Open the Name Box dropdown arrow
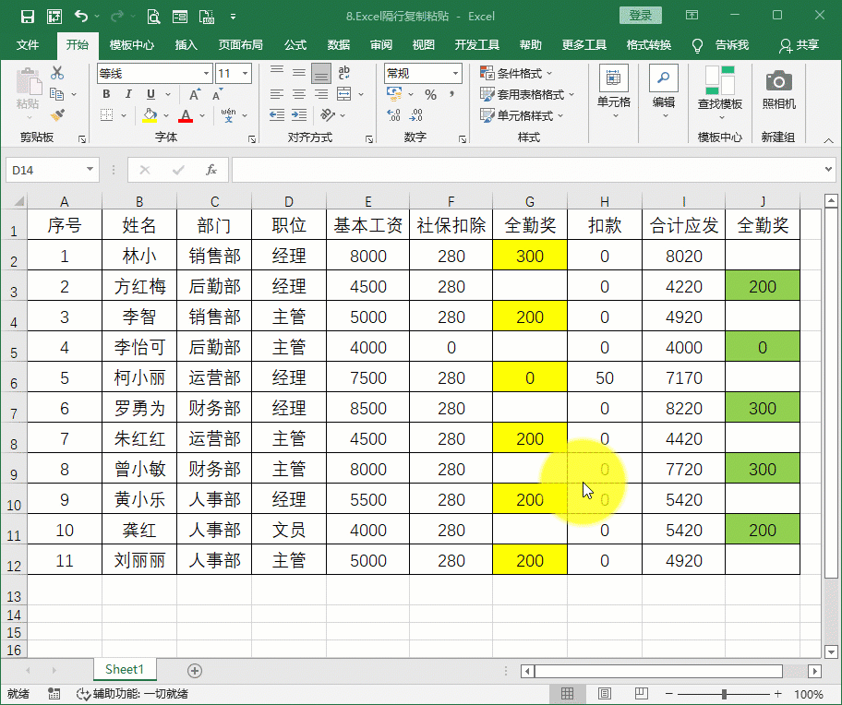This screenshot has width=842, height=705. pyautogui.click(x=90, y=170)
